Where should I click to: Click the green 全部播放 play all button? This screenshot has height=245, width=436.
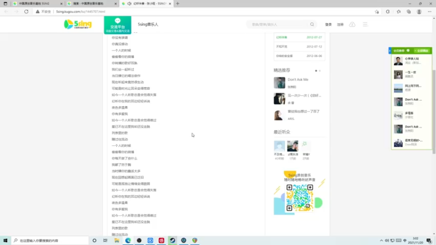coord(422,51)
